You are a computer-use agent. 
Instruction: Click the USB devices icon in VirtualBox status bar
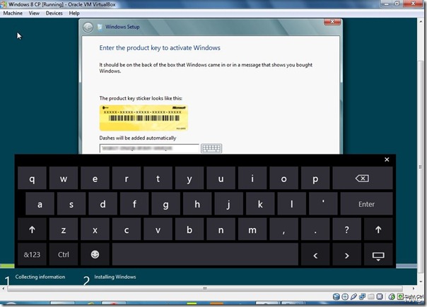pos(353,296)
